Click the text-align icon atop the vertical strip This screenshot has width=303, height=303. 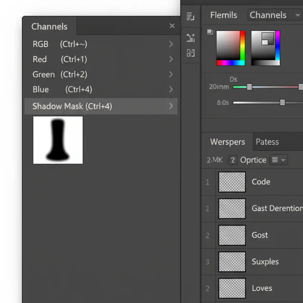[x=191, y=16]
